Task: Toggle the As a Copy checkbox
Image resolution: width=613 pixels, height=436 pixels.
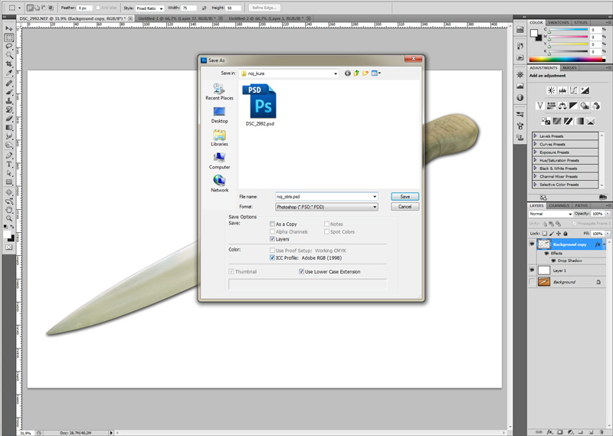Action: [x=273, y=224]
